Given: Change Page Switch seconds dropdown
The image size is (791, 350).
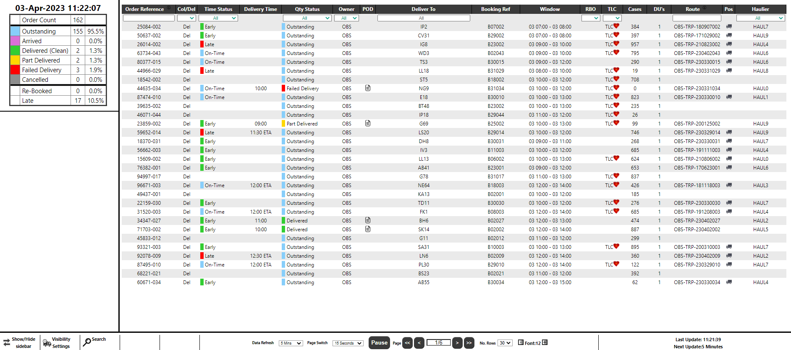Looking at the screenshot, I should (x=348, y=343).
